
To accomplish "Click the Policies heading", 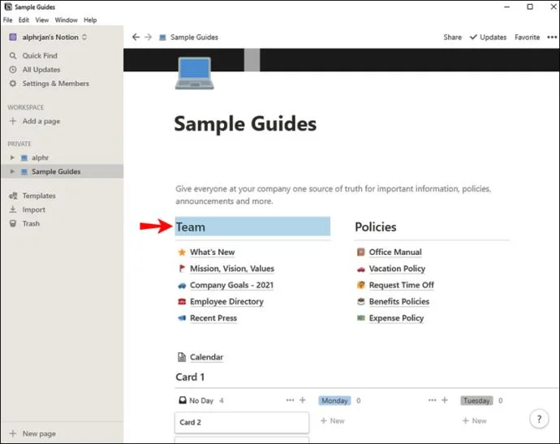I will point(375,227).
